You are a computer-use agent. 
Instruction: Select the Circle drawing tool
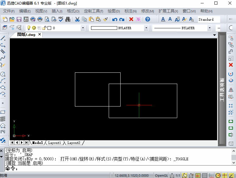pyautogui.click(x=3, y=74)
